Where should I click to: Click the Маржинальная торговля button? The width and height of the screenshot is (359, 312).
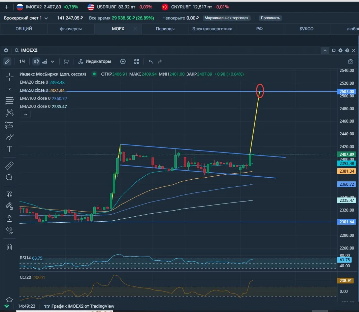tap(226, 18)
